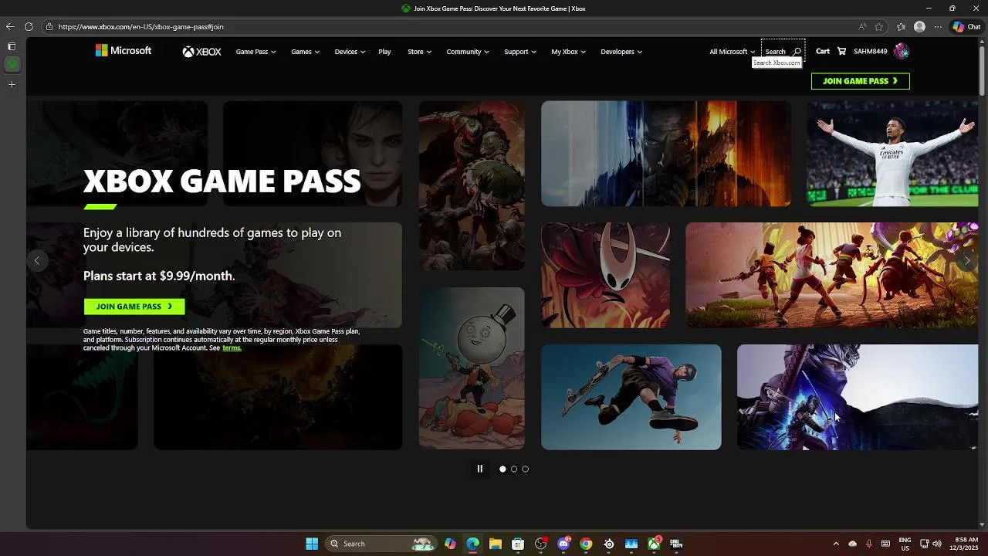Open the Xbox app from the taskbar
The image size is (988, 556).
tap(654, 544)
